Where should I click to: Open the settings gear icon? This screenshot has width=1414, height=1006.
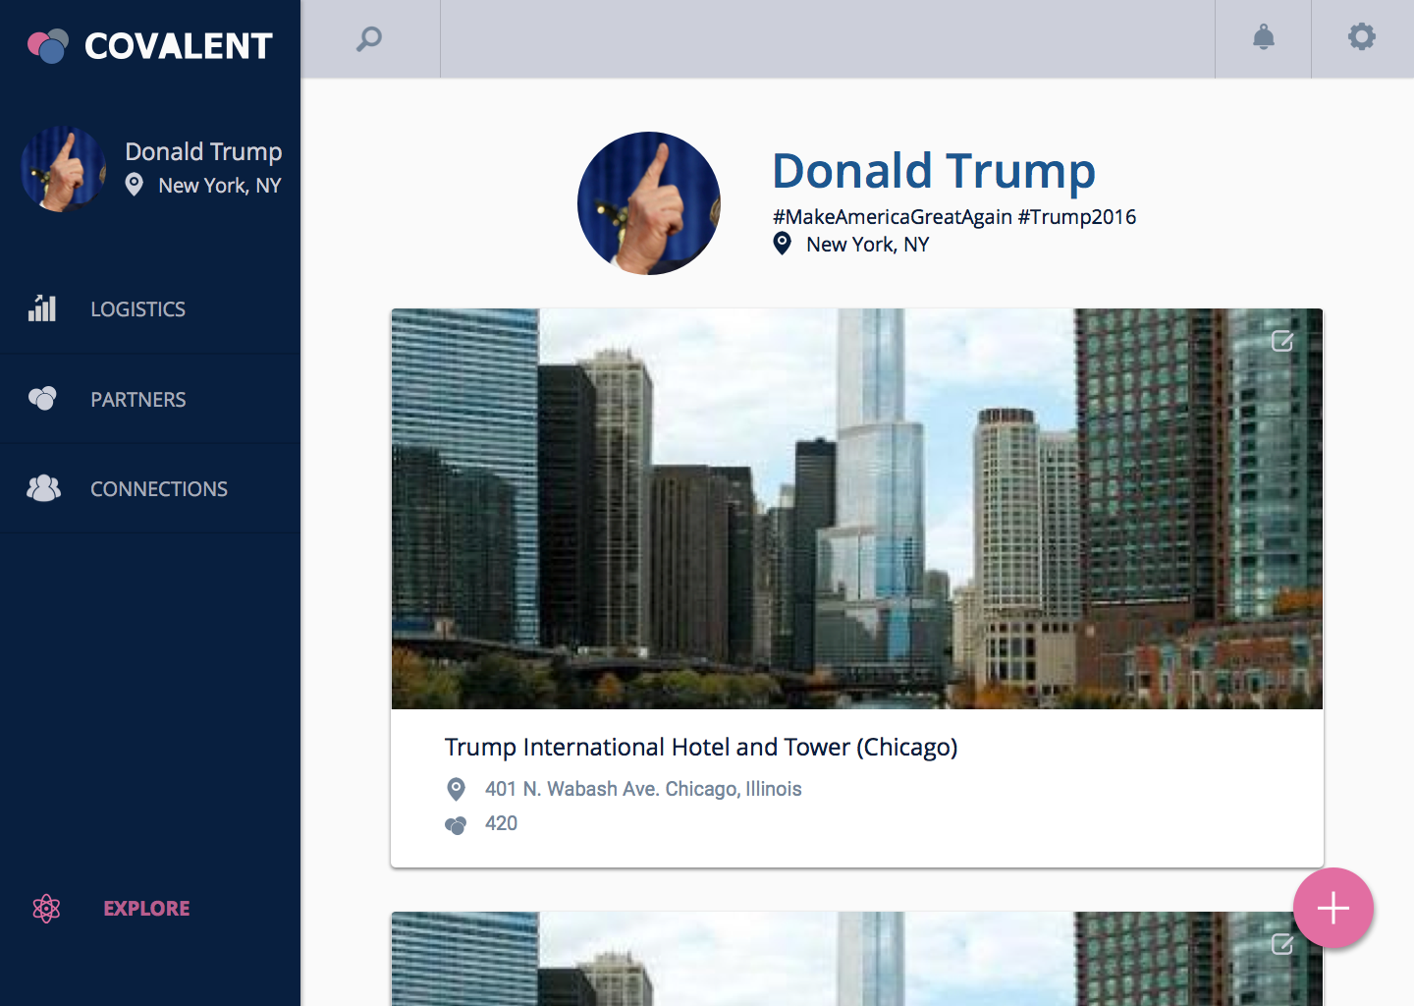1362,37
